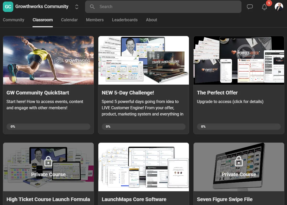Click the QuickStart 0% progress bar
The image size is (287, 205).
pyautogui.click(x=48, y=127)
